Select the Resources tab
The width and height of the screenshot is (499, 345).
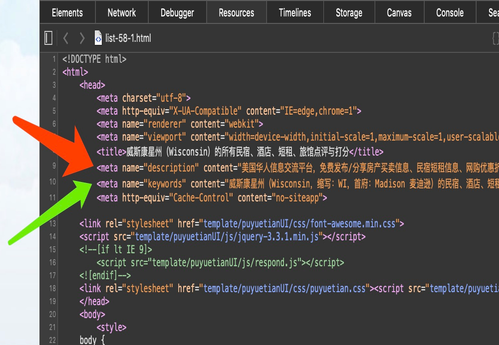(x=237, y=13)
